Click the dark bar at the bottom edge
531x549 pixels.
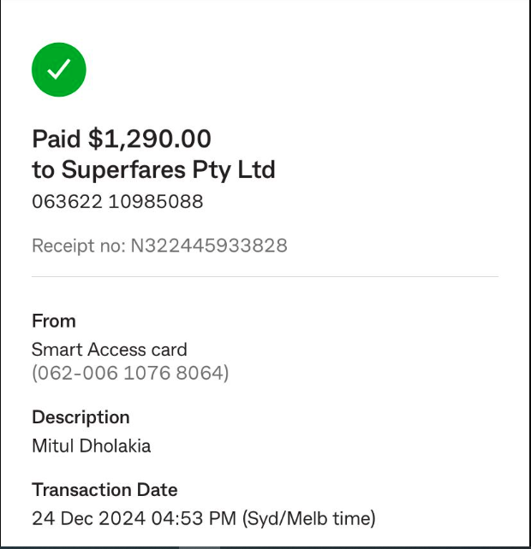pos(265,547)
